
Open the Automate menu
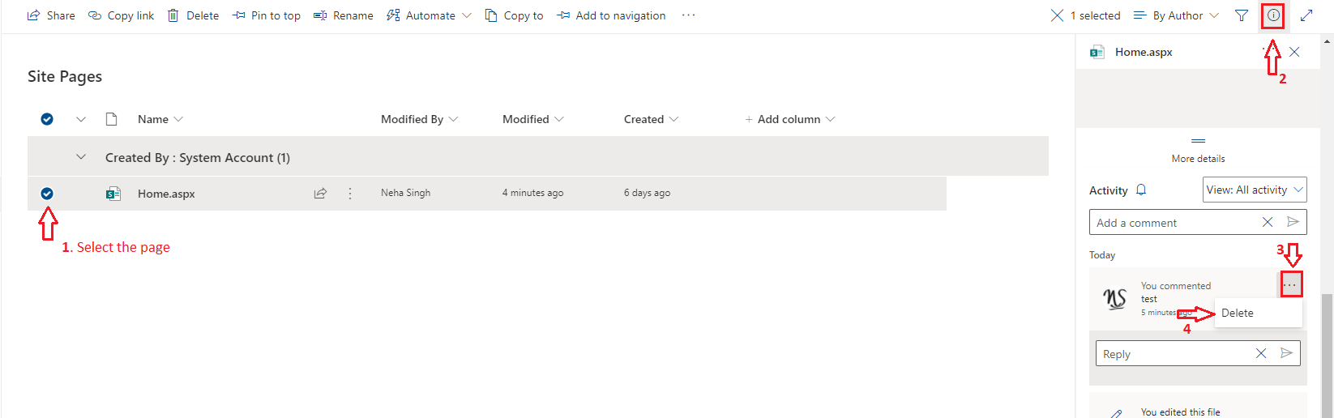(x=429, y=15)
